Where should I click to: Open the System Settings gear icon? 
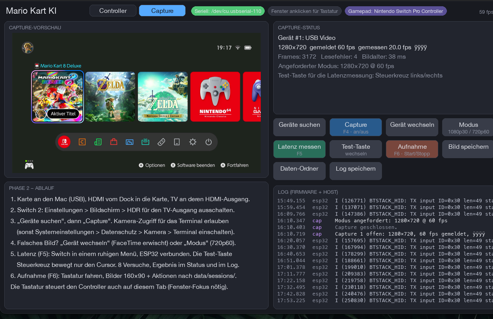click(x=193, y=142)
